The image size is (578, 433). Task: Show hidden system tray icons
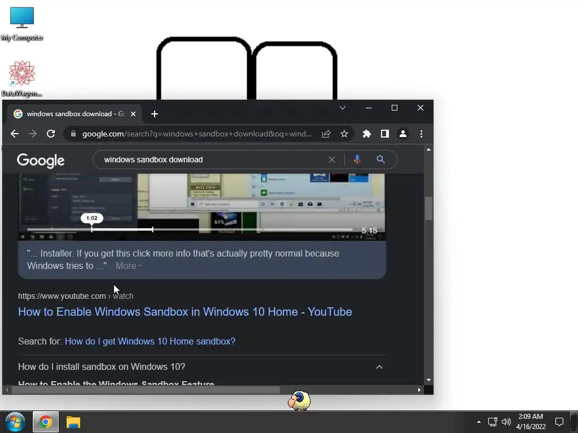click(x=479, y=422)
